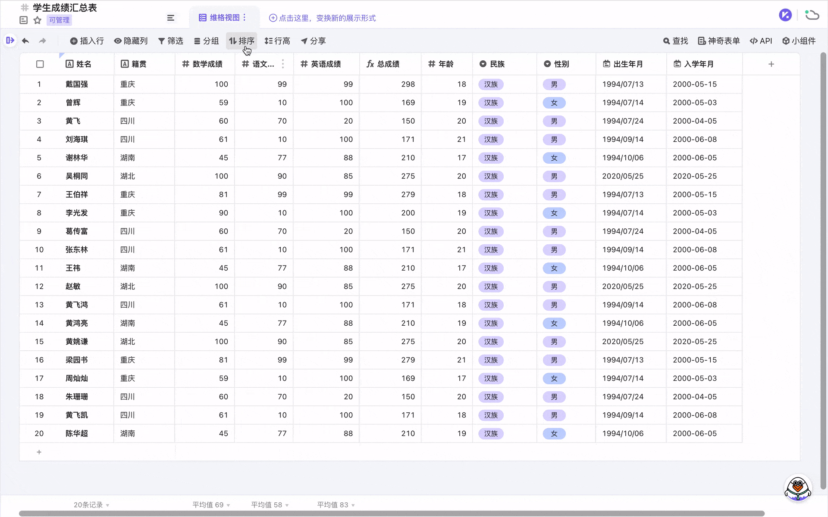
Task: Open the 排序 (sort) tool
Action: (241, 41)
